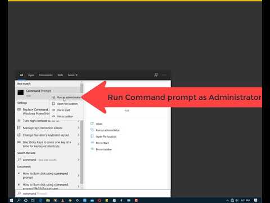Expand the first How to Burn disk chevron
The image size is (270, 203).
pos(78,175)
